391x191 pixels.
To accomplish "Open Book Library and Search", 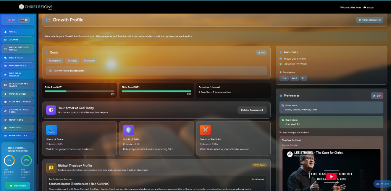I will tap(18, 85).
